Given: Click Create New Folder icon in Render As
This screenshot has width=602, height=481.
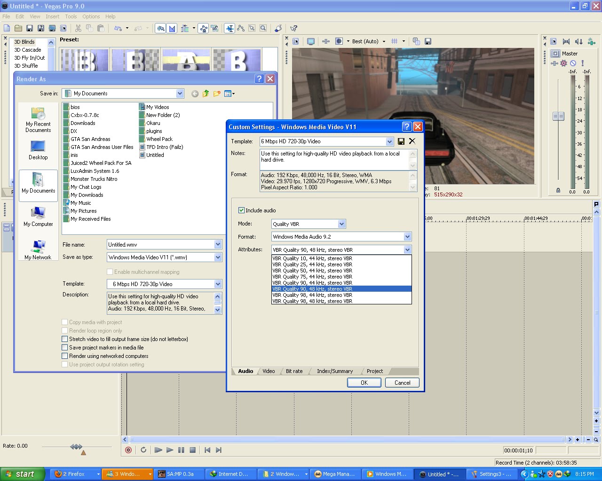Looking at the screenshot, I should pos(217,93).
